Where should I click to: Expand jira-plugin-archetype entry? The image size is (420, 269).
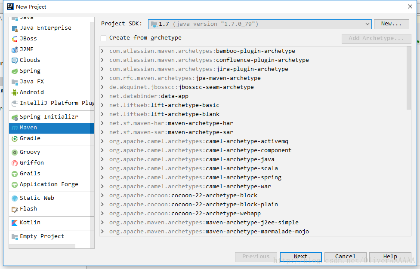click(x=102, y=69)
